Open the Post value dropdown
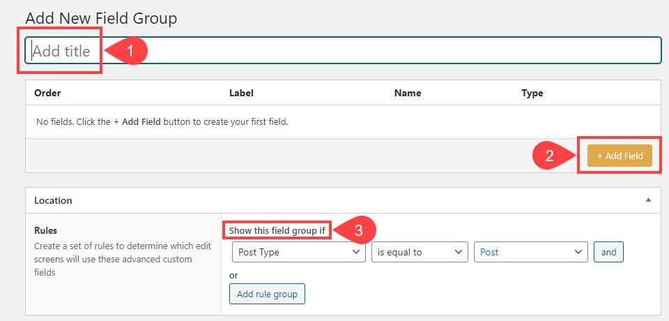The width and height of the screenshot is (669, 321). click(531, 252)
